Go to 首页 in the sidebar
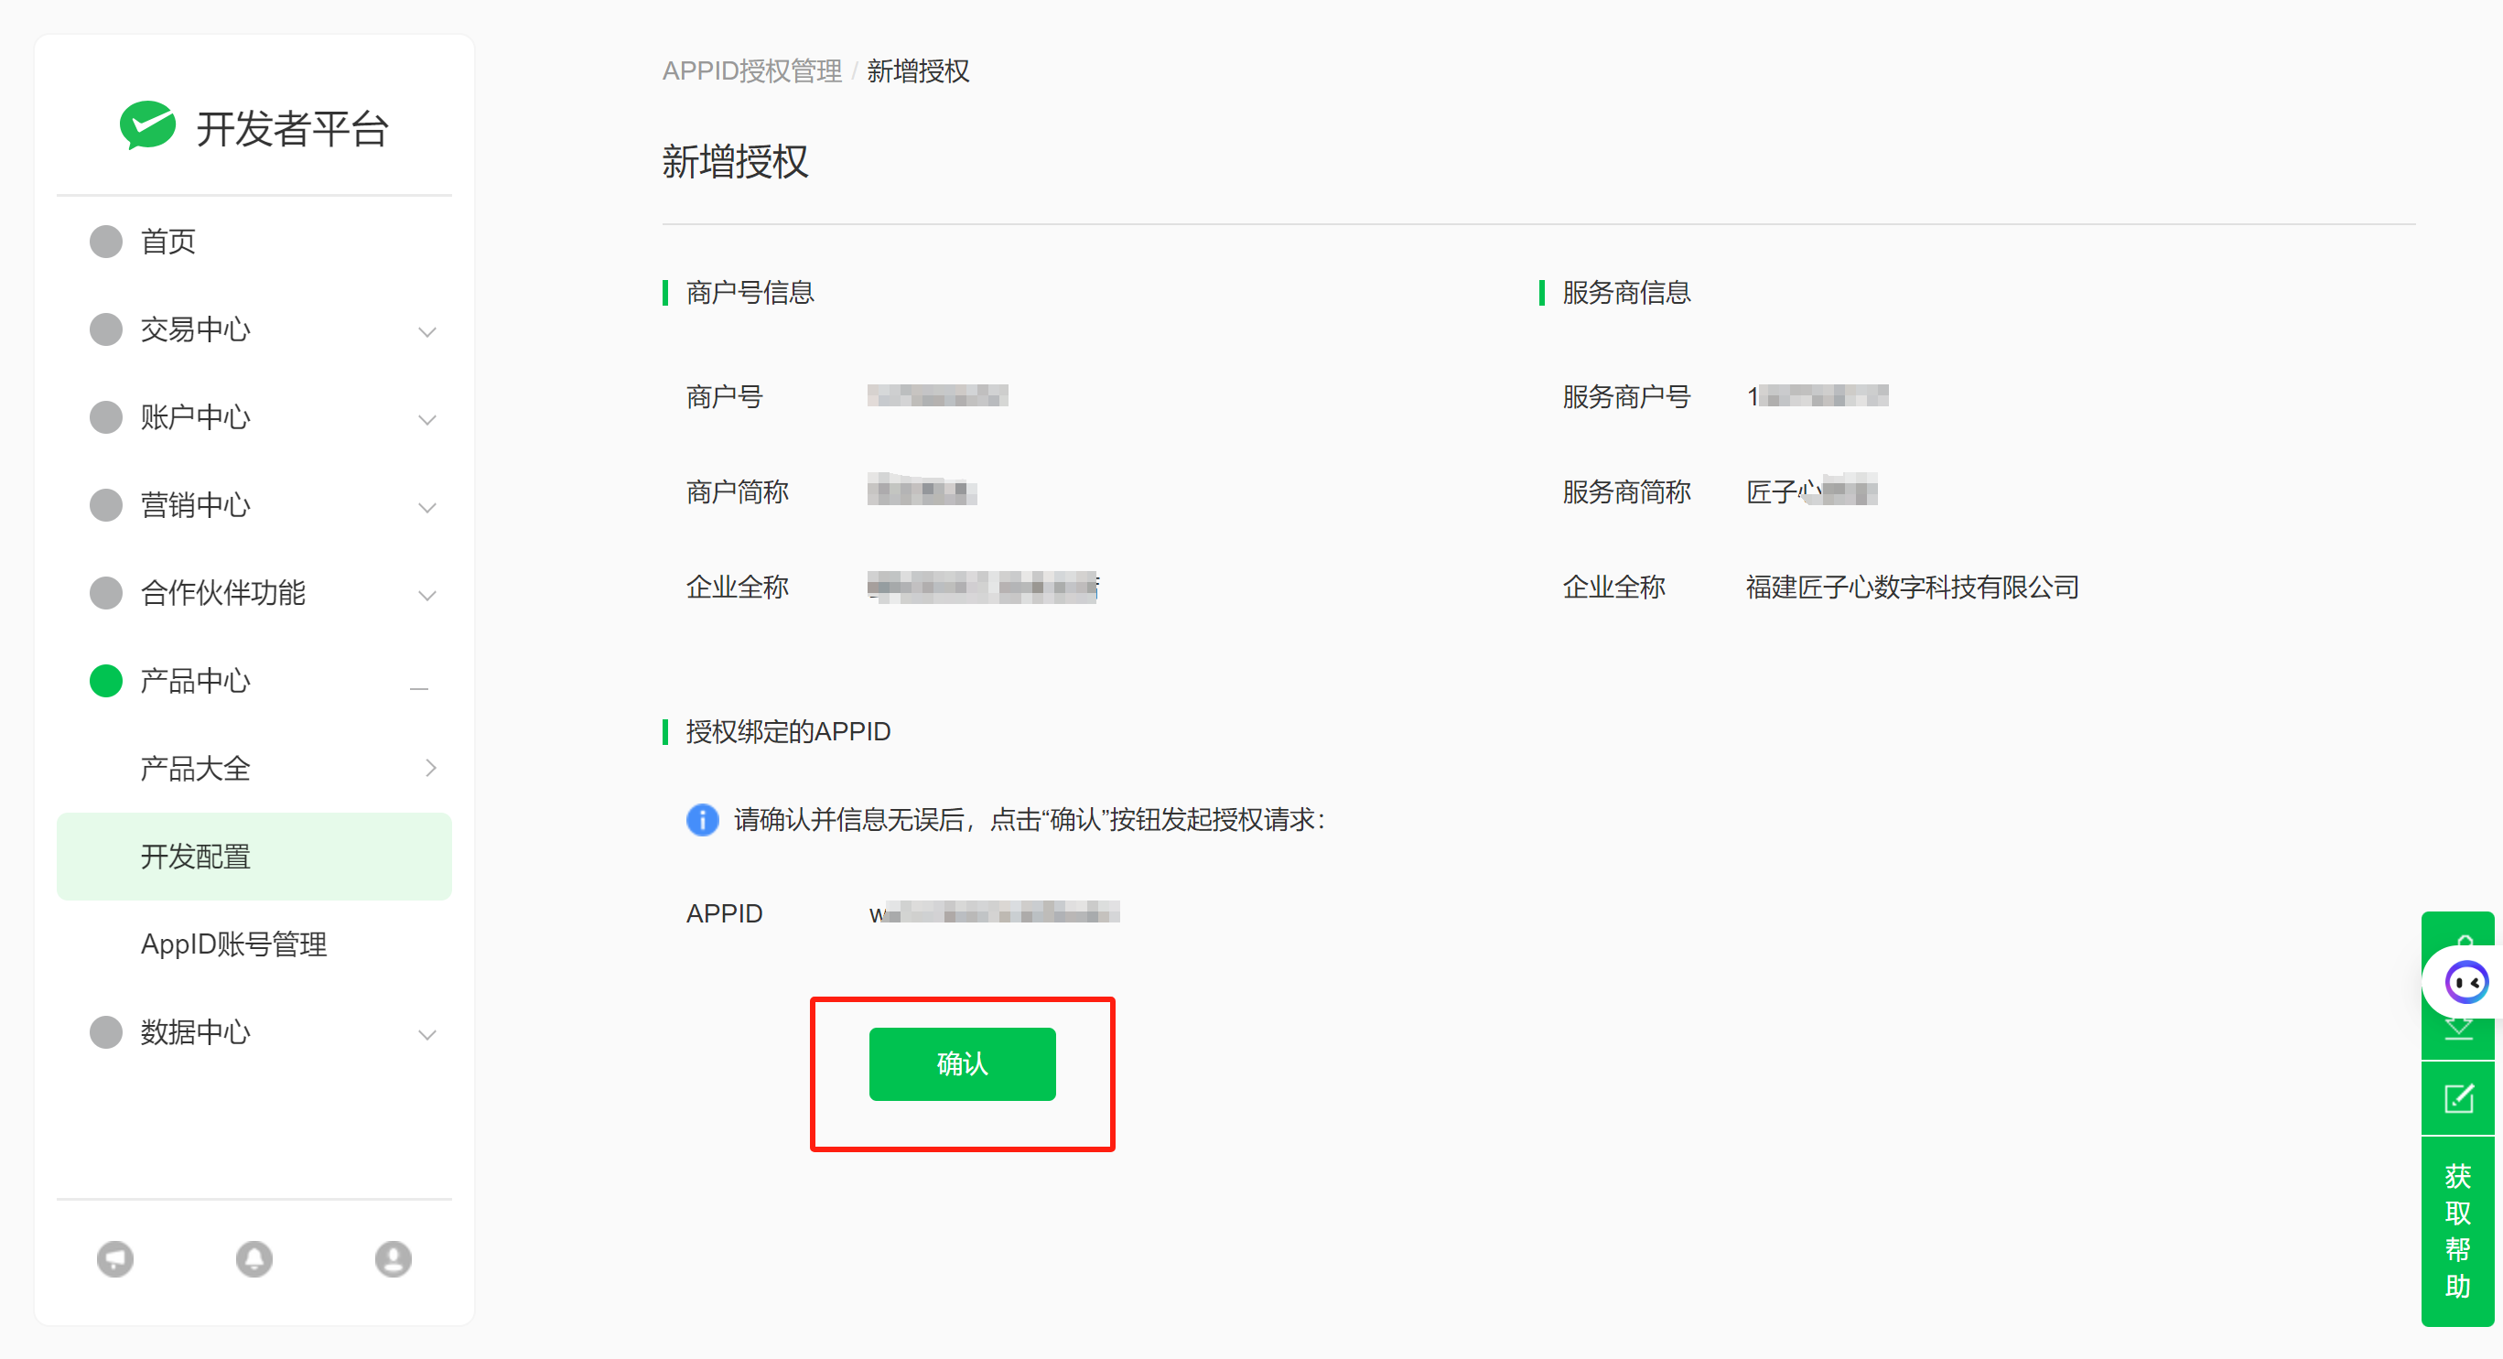 168,241
